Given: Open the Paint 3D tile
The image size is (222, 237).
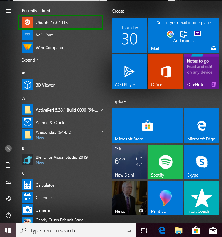Looking at the screenshot, I should (x=166, y=198).
